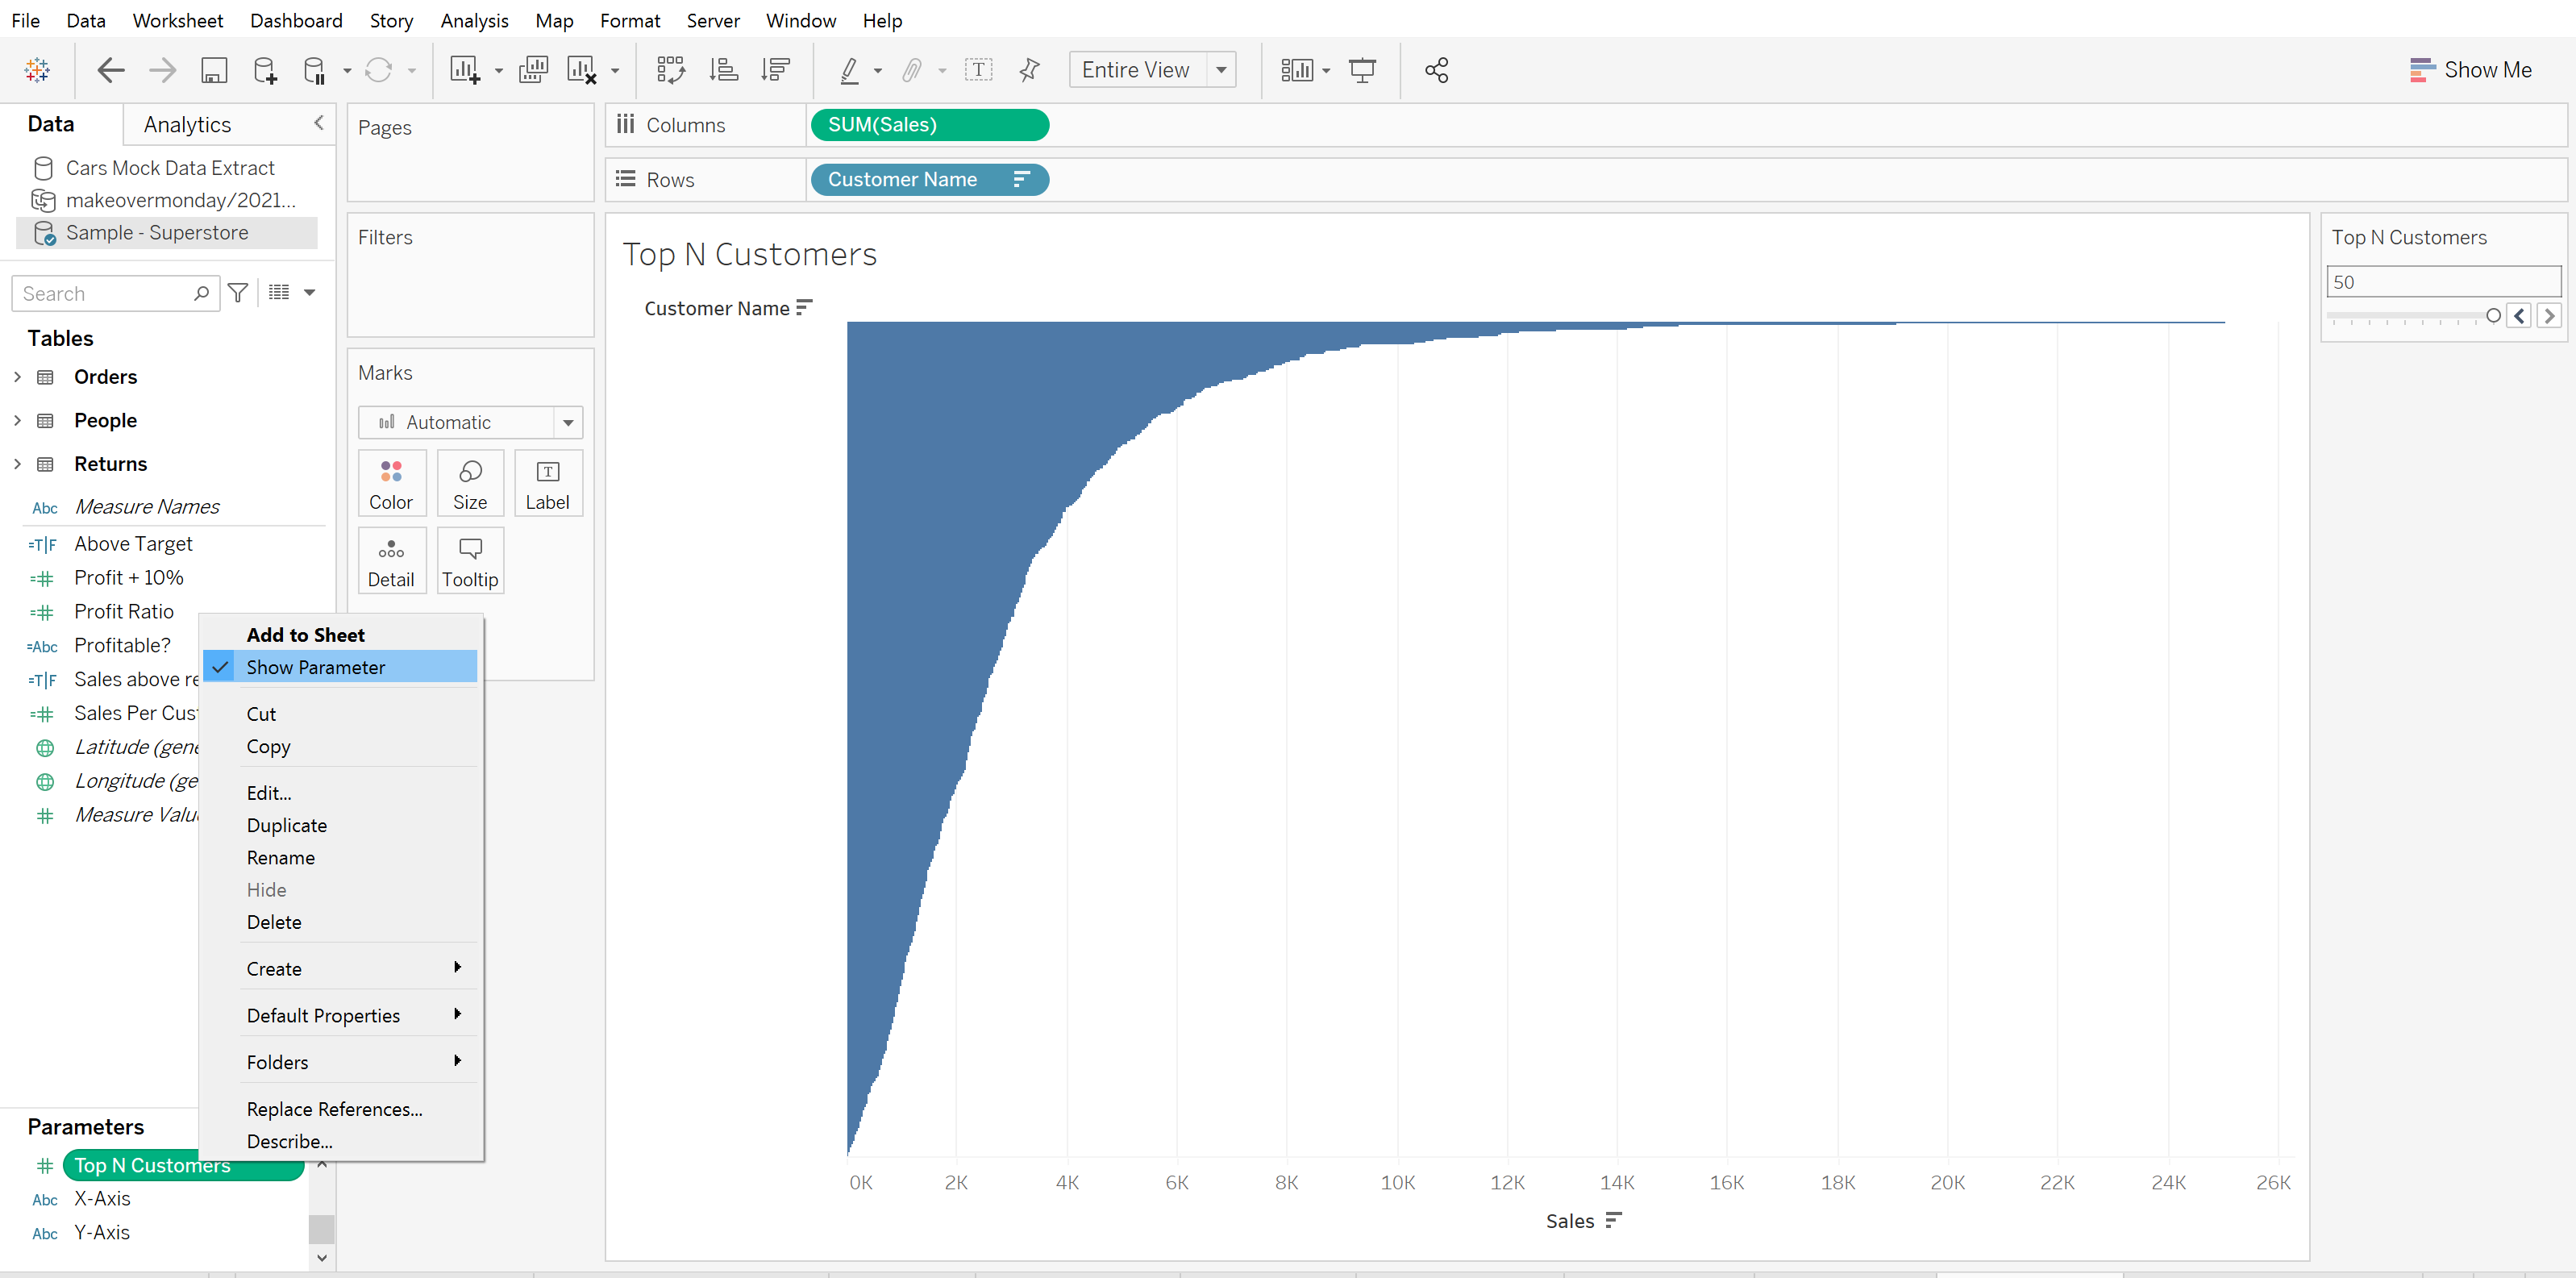This screenshot has width=2576, height=1278.
Task: Click the Tooltip marks card button
Action: (x=470, y=561)
